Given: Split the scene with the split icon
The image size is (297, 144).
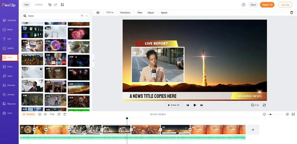Looking at the screenshot, I should (45, 114).
